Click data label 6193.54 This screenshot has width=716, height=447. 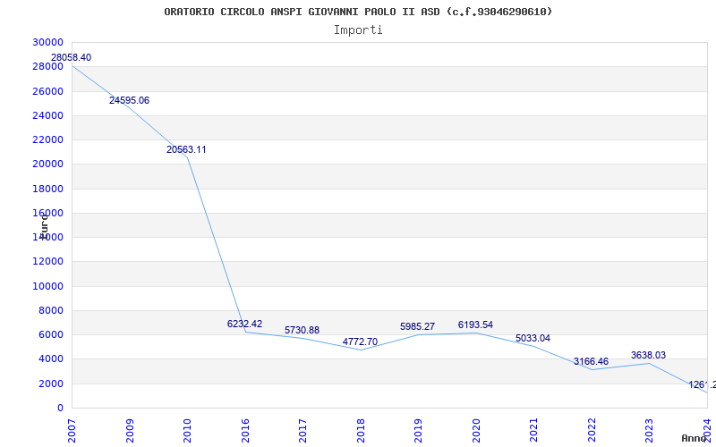475,325
